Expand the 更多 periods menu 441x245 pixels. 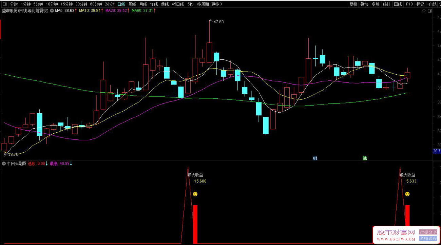point(217,4)
